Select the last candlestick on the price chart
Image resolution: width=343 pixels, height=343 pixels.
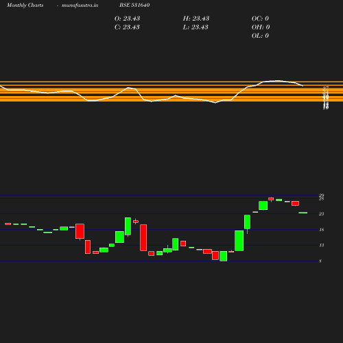click(x=303, y=213)
